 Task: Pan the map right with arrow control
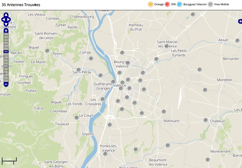point(9,20)
